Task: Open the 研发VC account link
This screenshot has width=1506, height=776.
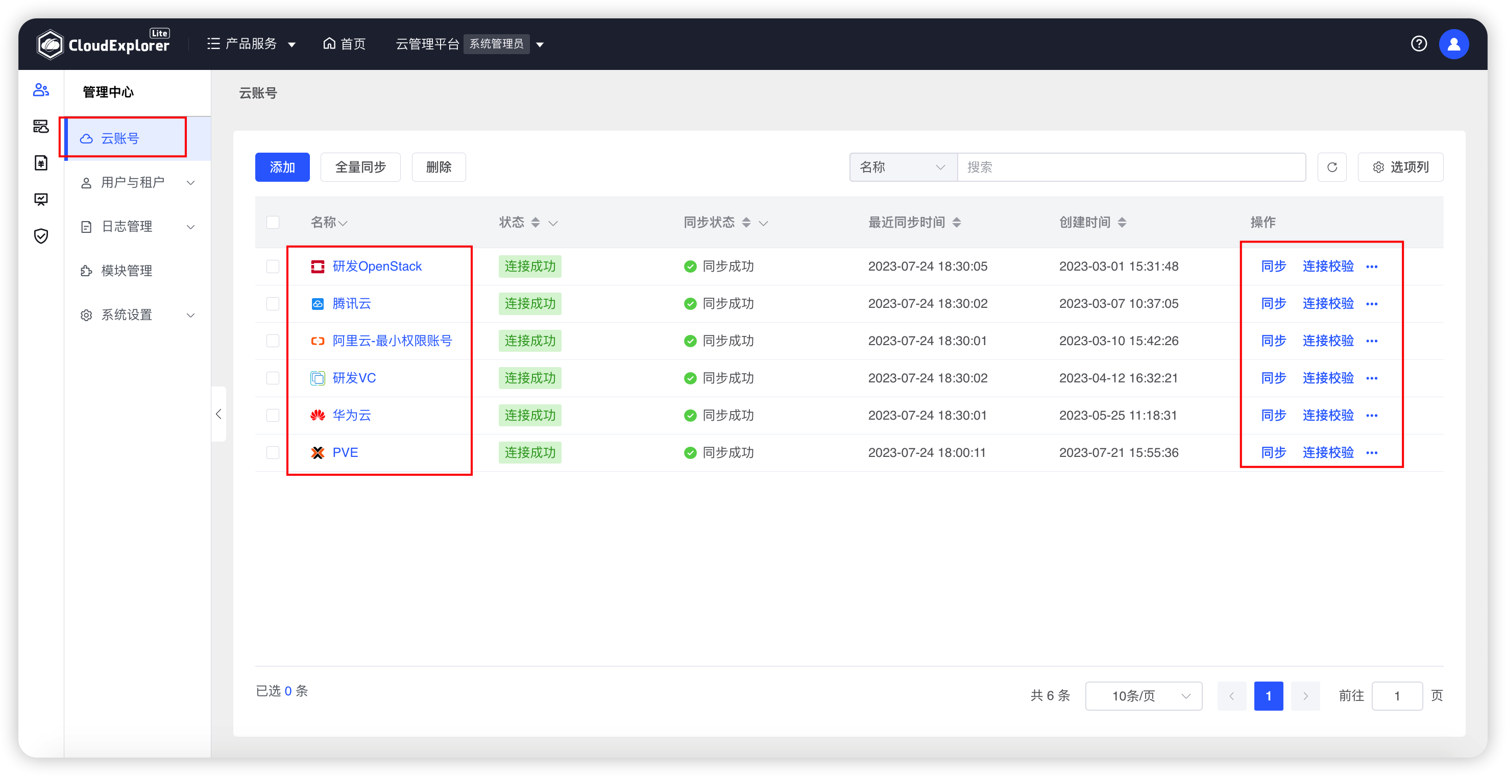Action: 354,378
